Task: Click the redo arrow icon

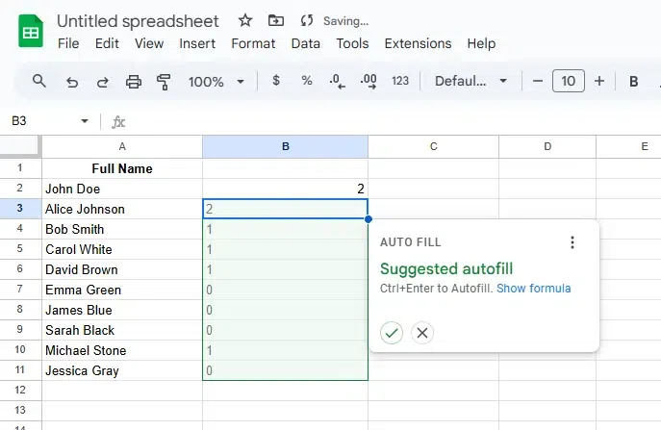Action: pyautogui.click(x=102, y=82)
